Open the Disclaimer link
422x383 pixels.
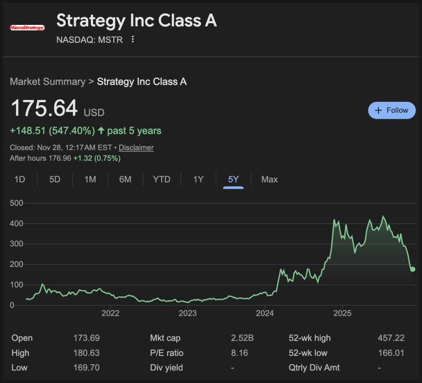[x=136, y=148]
